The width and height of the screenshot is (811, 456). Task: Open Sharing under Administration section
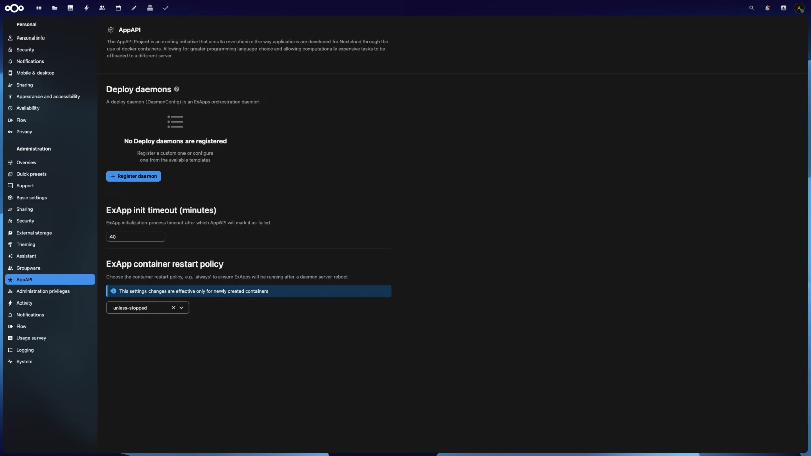(x=50, y=209)
